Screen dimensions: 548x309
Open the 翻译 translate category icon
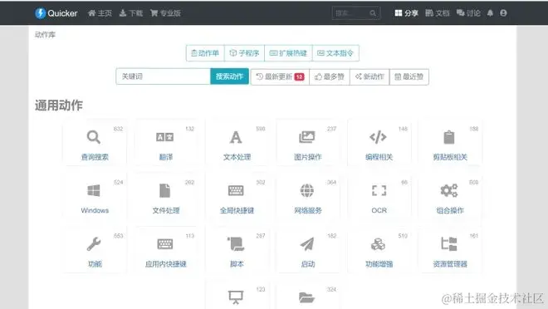click(x=165, y=137)
